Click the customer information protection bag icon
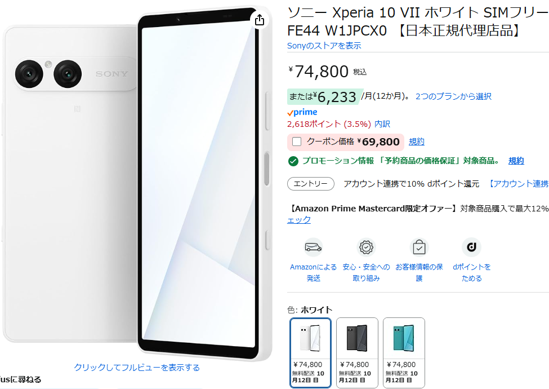 pyautogui.click(x=419, y=247)
